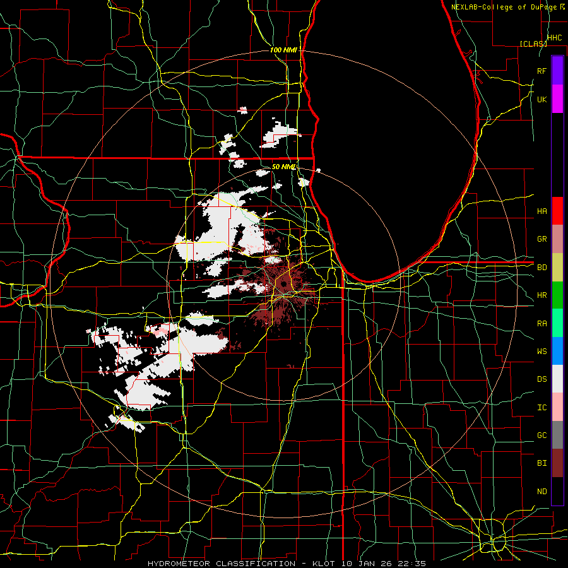Click the UK legend label text
Screen dimensions: 568x568
coord(541,99)
